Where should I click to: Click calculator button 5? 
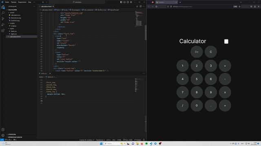coord(197,79)
